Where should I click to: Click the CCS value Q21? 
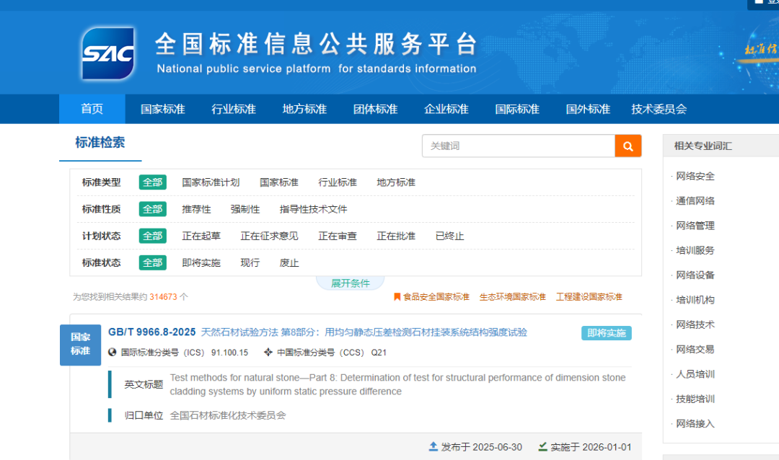[379, 352]
